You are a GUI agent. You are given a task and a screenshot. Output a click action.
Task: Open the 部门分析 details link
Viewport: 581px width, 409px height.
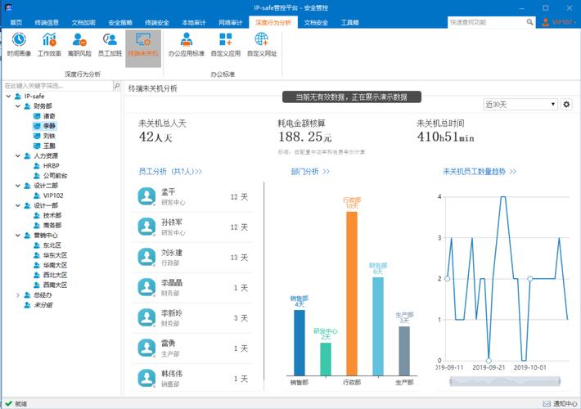click(x=310, y=172)
